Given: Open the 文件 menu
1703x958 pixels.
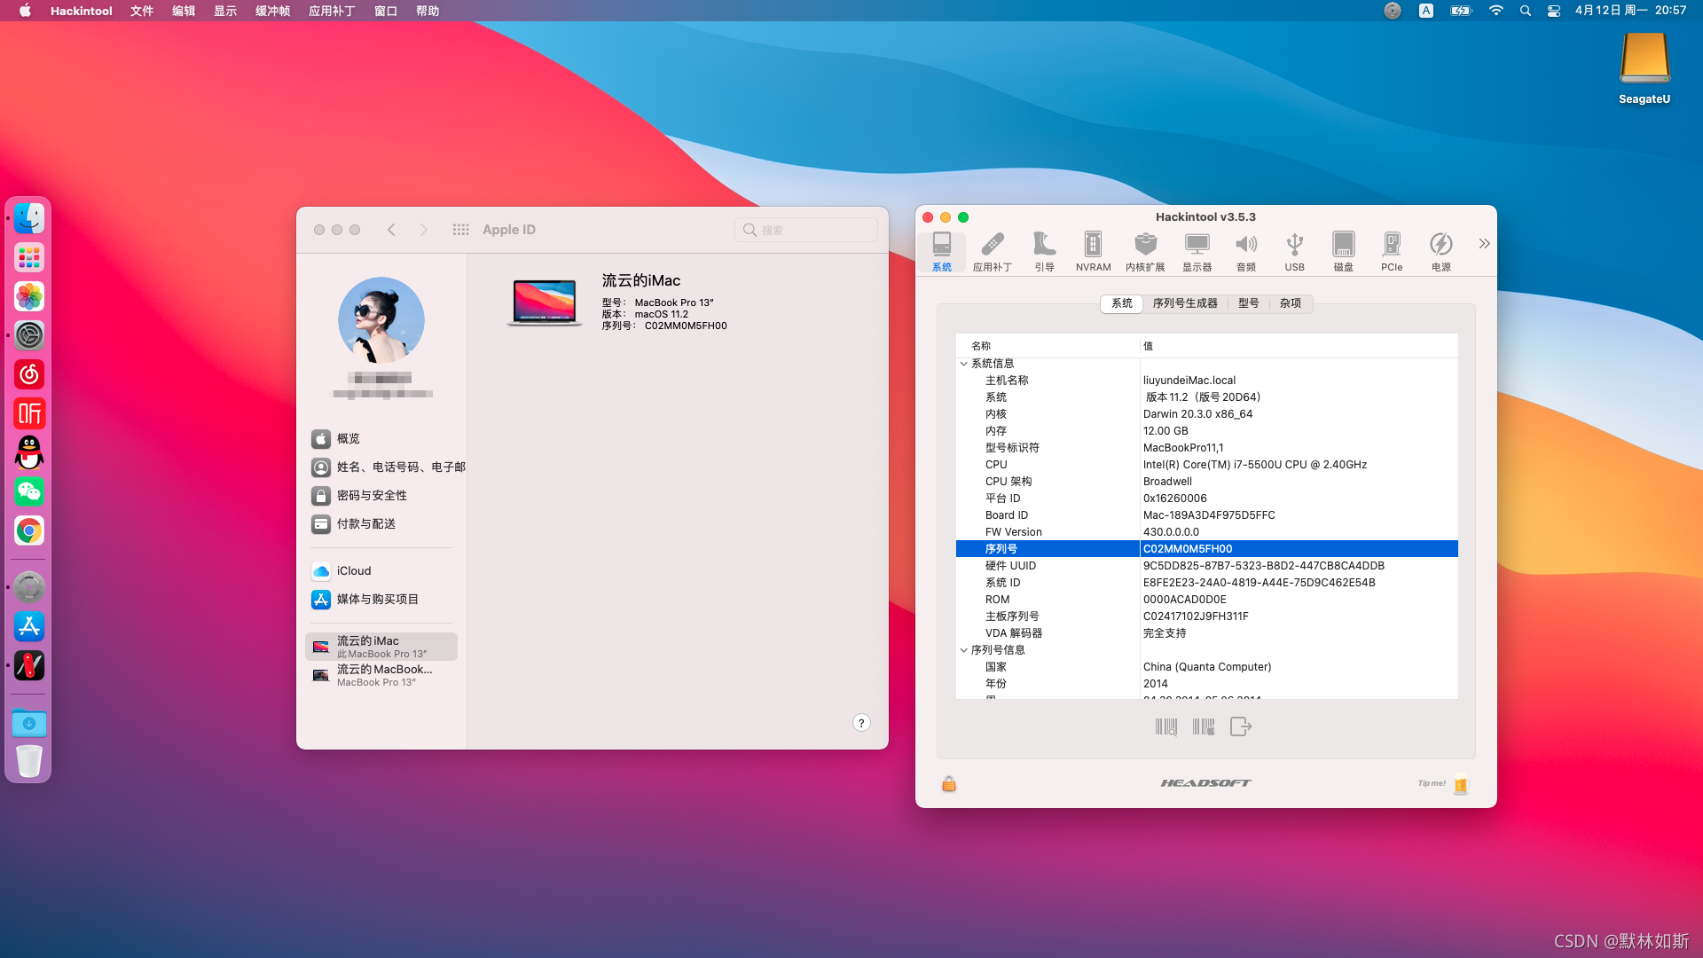Looking at the screenshot, I should coord(142,11).
